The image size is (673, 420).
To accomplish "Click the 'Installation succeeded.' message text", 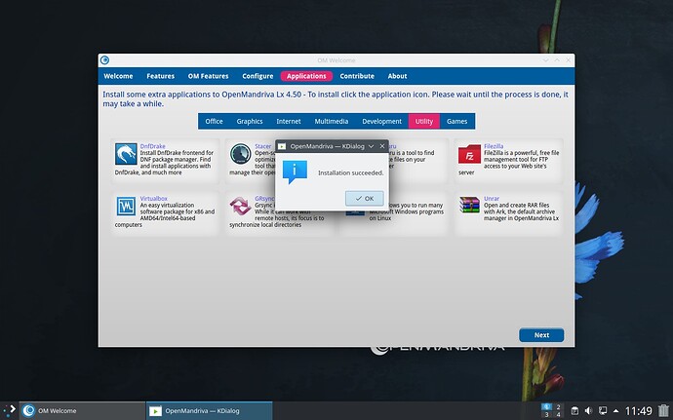I will coord(351,172).
